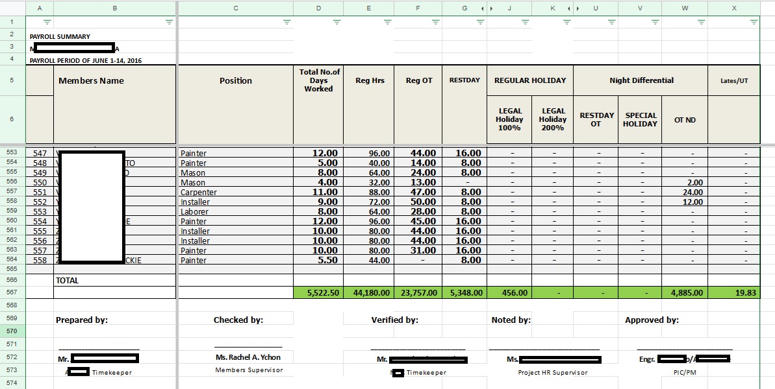Open the filter menu for column B
Viewport: 775px width, 389px height.
[x=169, y=22]
